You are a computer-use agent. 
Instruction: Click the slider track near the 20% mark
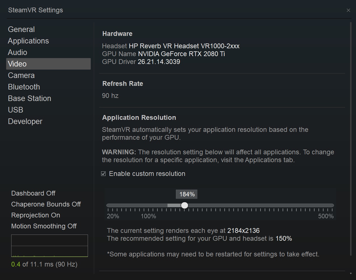(109, 205)
